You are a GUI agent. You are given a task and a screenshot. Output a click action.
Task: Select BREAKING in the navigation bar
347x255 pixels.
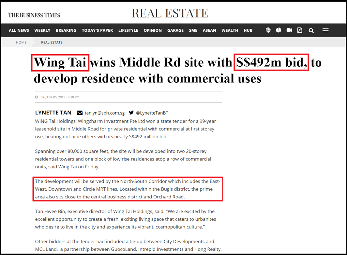tap(66, 30)
